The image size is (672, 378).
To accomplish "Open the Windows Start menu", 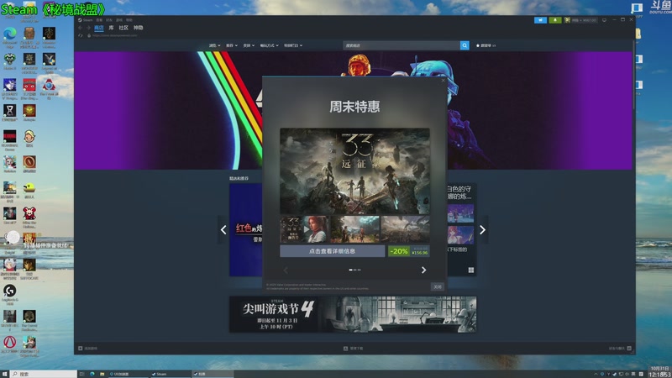I will 5,374.
